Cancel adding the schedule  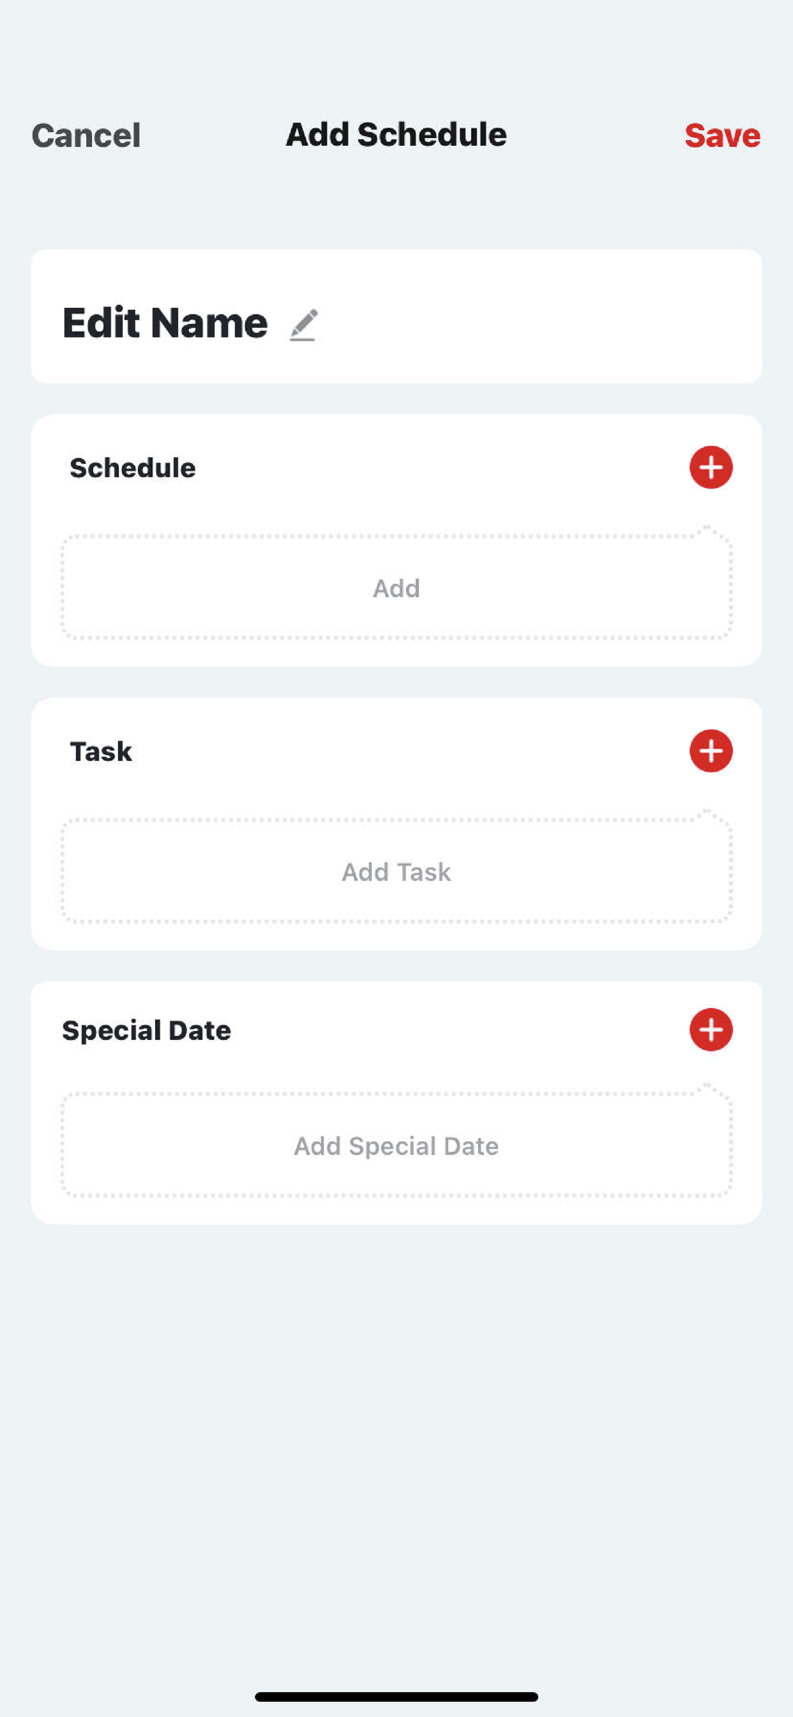tap(86, 135)
